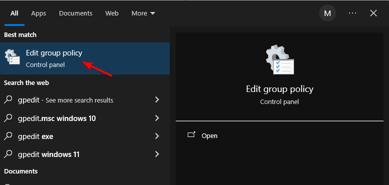Select the All tab
This screenshot has height=185, width=389.
14,13
